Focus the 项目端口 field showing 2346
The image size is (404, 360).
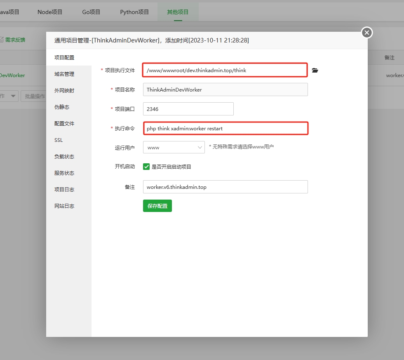tap(188, 109)
